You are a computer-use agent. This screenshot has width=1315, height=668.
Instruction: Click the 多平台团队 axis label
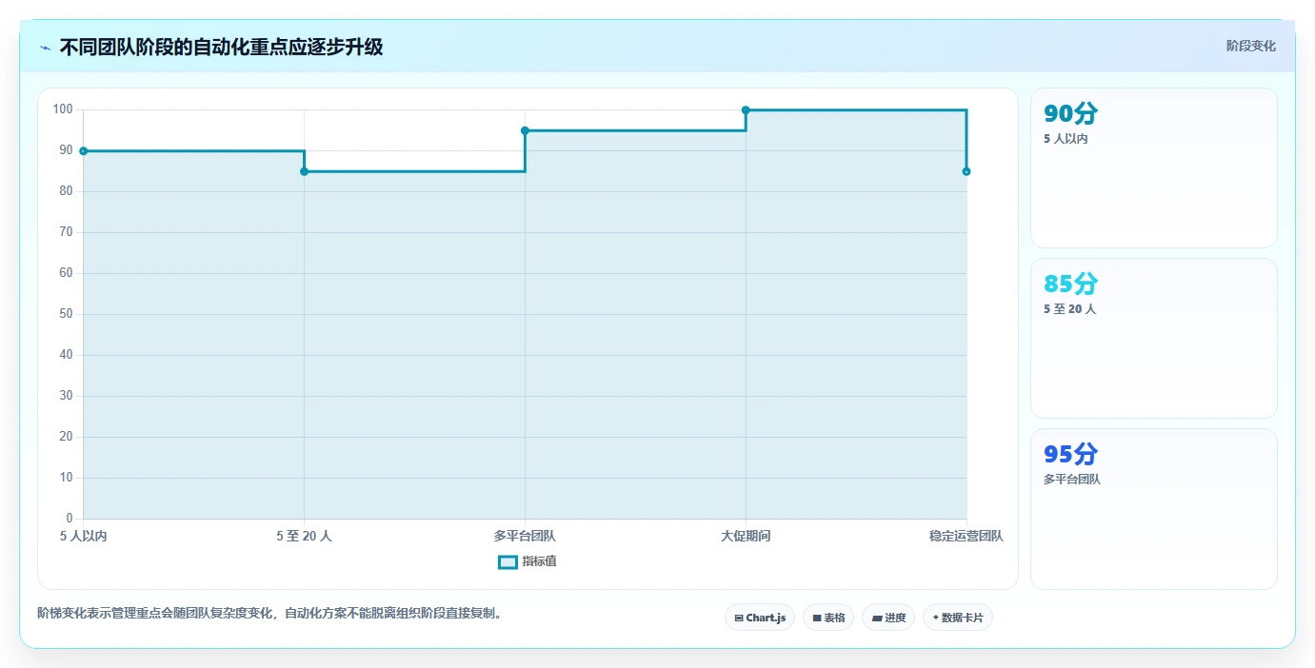pos(525,536)
